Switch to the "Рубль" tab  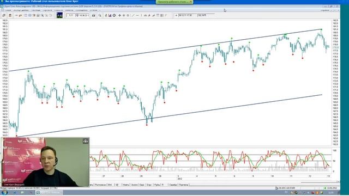click(x=157, y=185)
